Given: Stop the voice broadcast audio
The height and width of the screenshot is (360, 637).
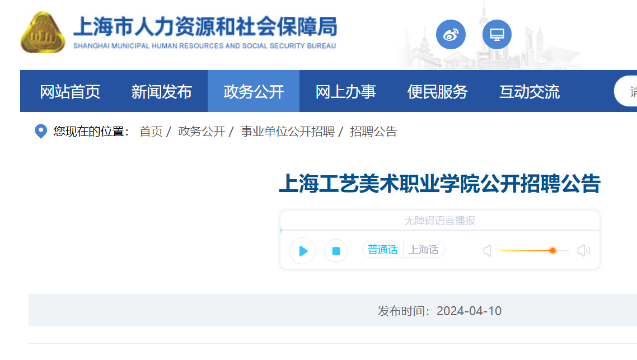Looking at the screenshot, I should [x=336, y=251].
